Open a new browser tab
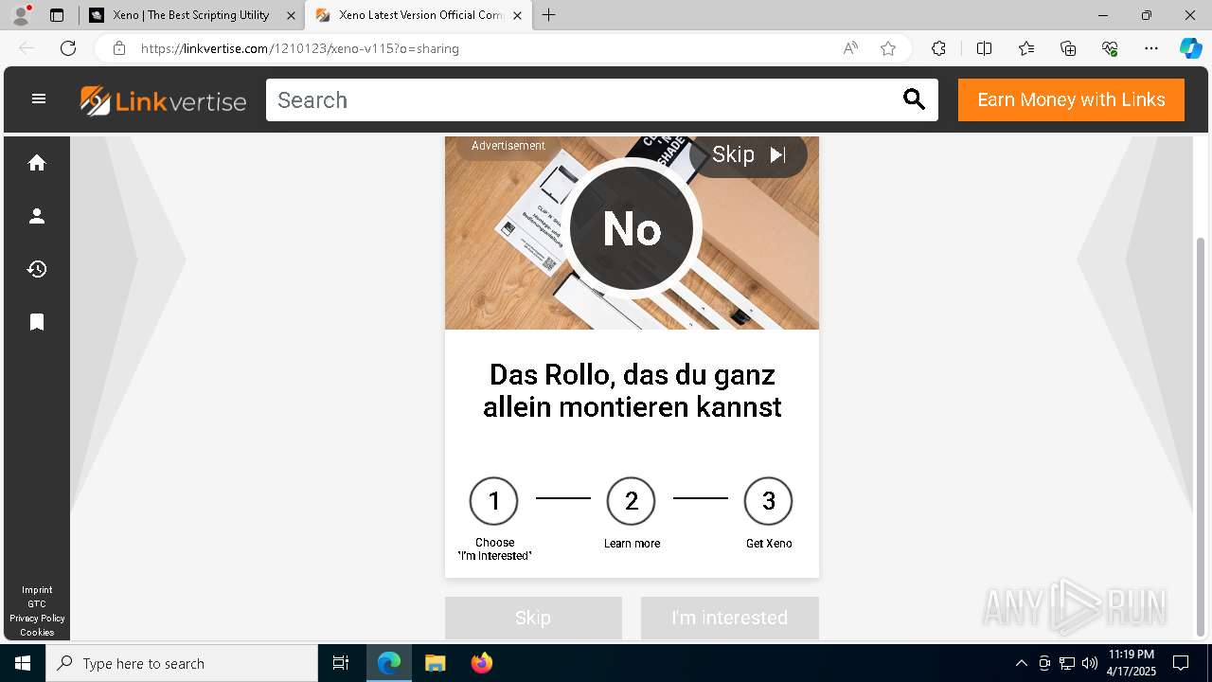The height and width of the screenshot is (682, 1212). click(x=549, y=15)
